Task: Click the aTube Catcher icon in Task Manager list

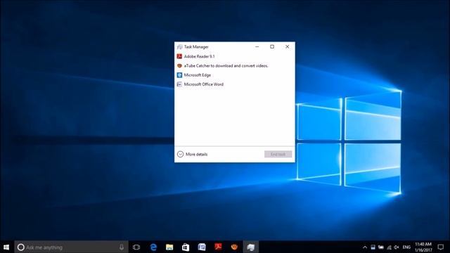Action: pos(179,65)
